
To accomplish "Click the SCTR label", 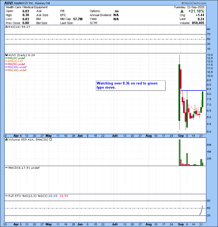I will (94, 23).
